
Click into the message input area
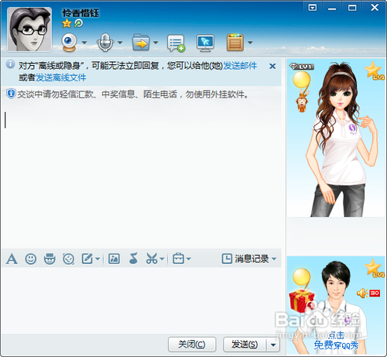click(141, 300)
